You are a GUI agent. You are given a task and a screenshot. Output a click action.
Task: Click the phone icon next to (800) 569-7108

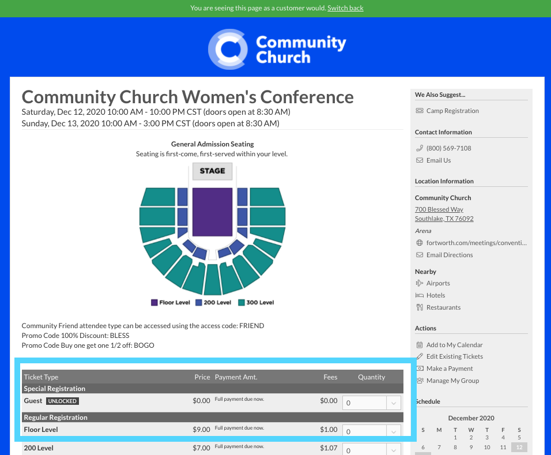coord(420,148)
